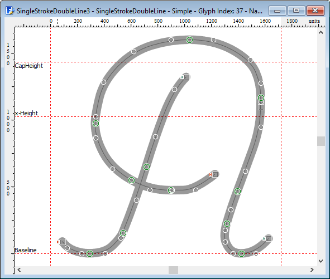This screenshot has width=330, height=279.
Task: Click the horizontal scrollbar left arrow
Action: 19,270
